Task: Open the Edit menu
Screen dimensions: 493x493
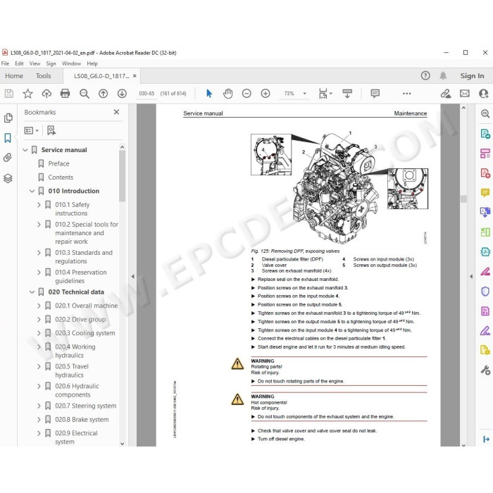Action: click(x=19, y=63)
